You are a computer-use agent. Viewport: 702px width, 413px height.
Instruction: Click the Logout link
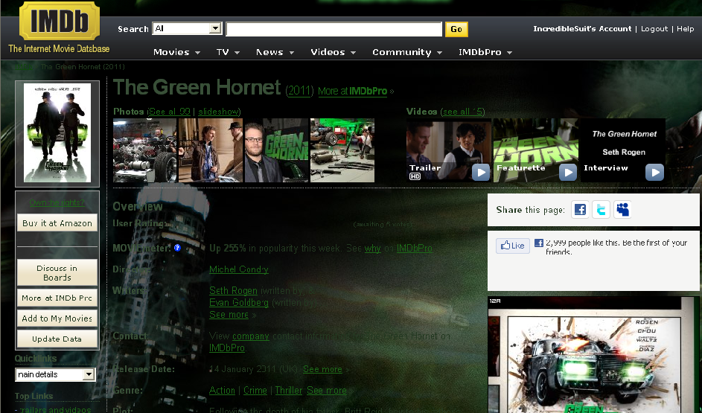coord(654,28)
